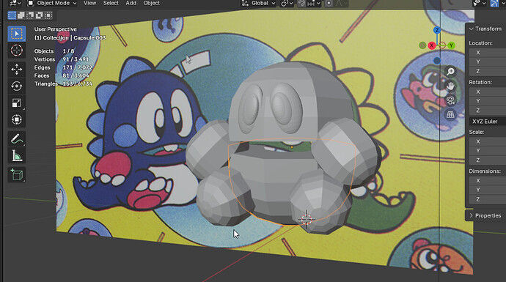This screenshot has width=506, height=282.
Task: Select the Select Box tool
Action: point(16,34)
